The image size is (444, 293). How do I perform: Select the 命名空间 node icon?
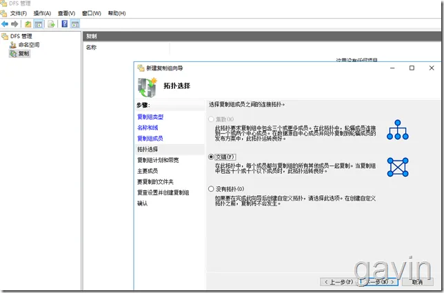[13, 45]
